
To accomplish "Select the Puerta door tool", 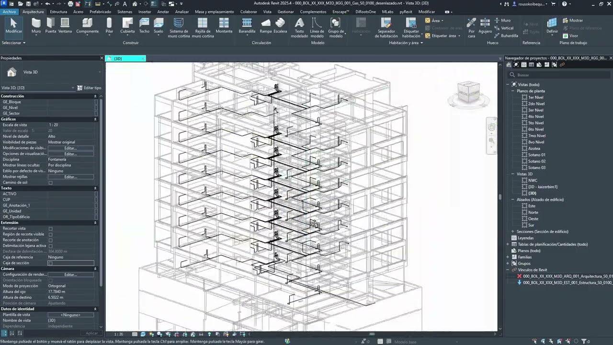I will tap(50, 26).
